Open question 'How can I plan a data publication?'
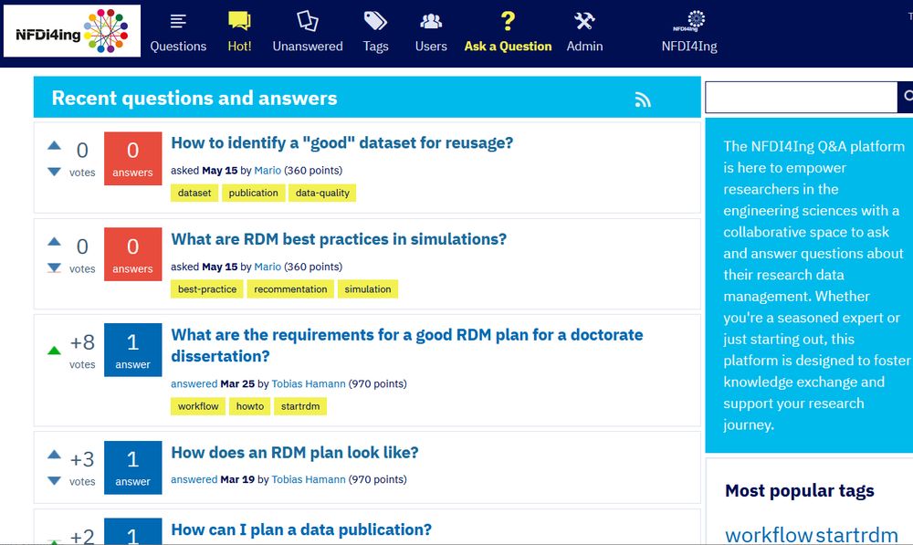Screen dimensions: 913x545 [x=301, y=529]
